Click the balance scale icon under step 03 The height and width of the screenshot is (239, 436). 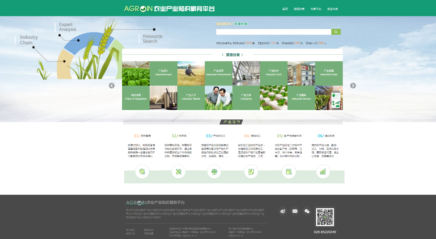point(214,172)
